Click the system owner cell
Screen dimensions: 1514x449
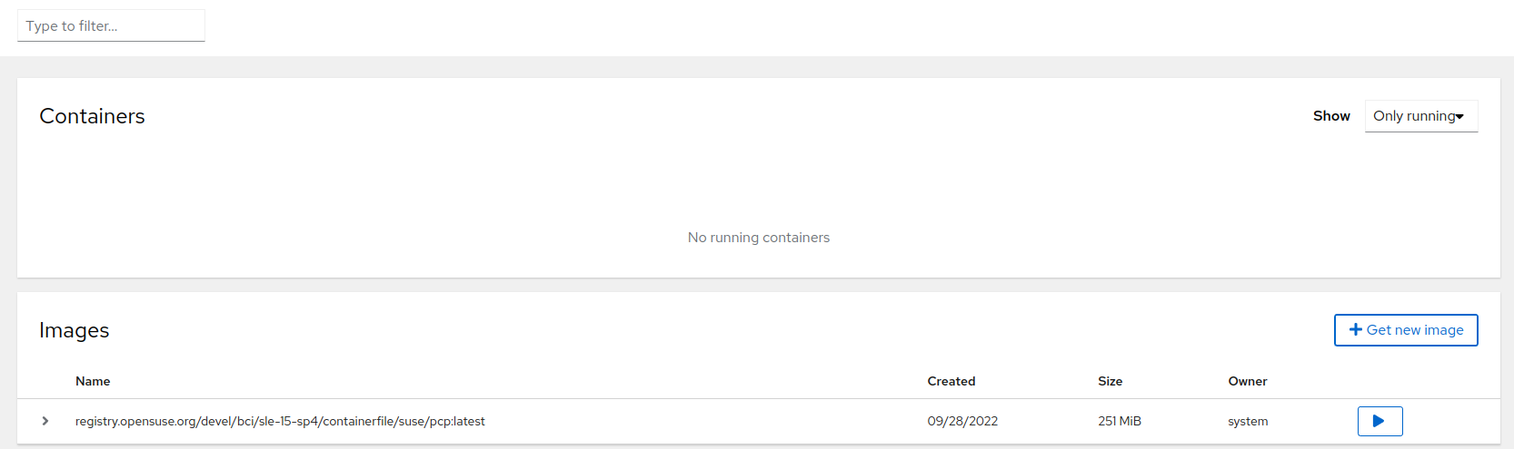(1248, 421)
